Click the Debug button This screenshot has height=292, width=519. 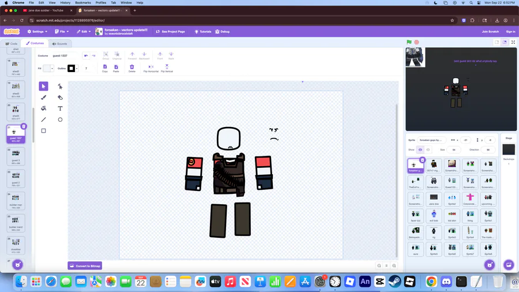223,32
